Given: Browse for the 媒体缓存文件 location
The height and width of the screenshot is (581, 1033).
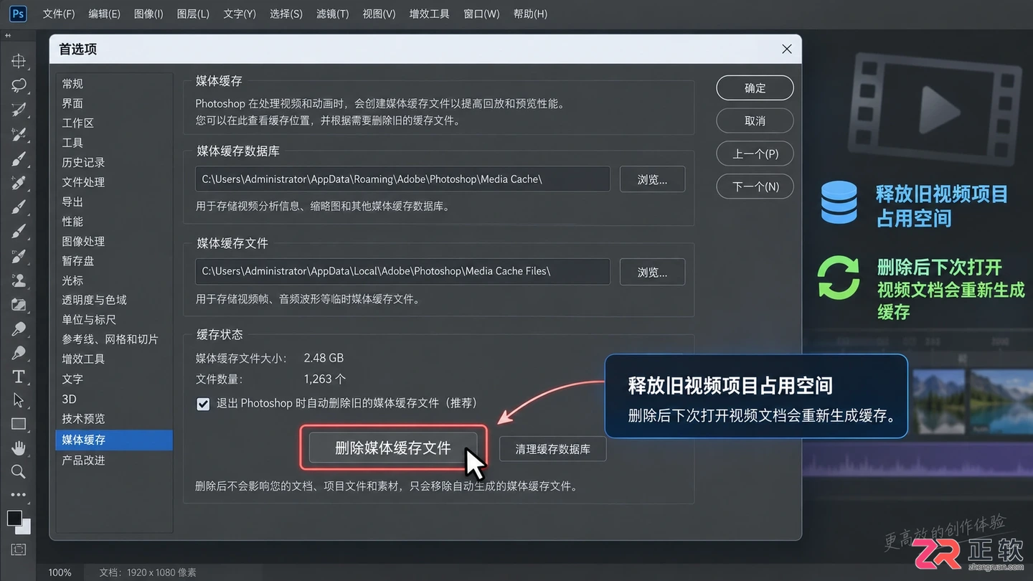Looking at the screenshot, I should click(652, 272).
